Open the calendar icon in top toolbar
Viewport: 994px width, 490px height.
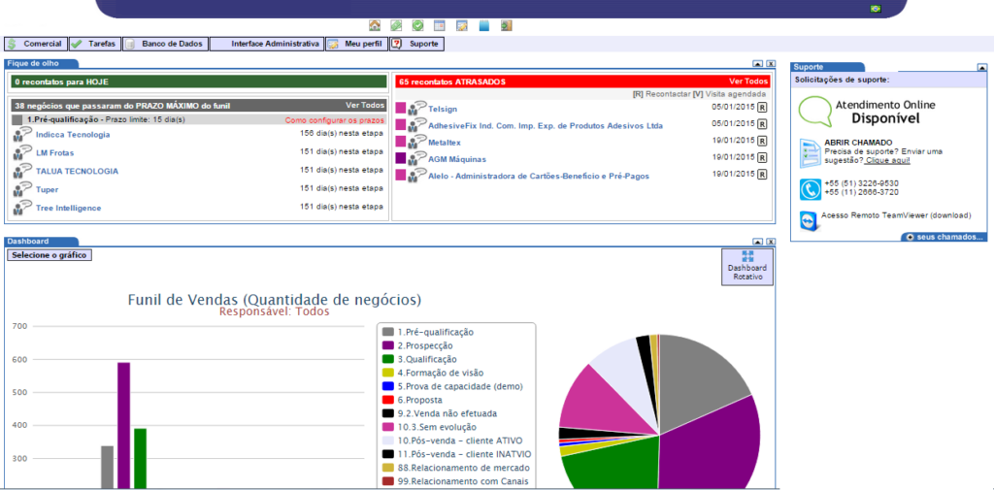click(x=440, y=25)
